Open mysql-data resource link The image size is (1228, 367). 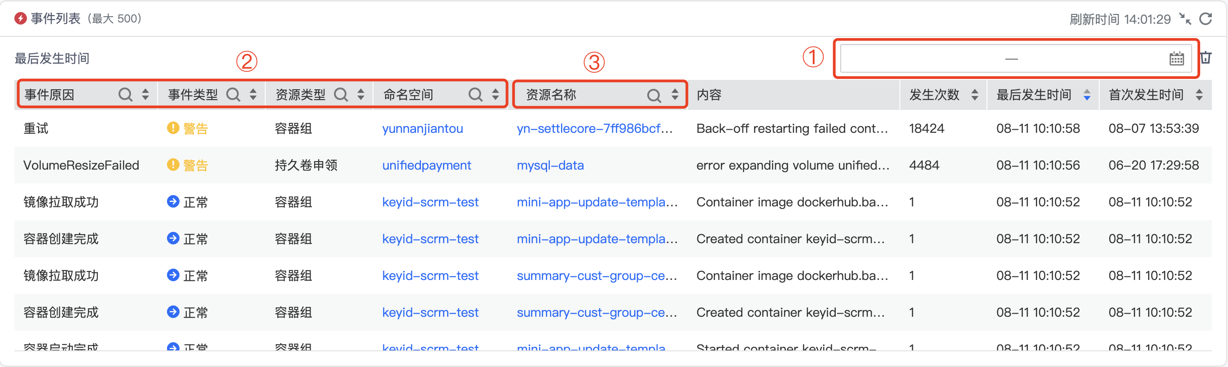pos(550,166)
